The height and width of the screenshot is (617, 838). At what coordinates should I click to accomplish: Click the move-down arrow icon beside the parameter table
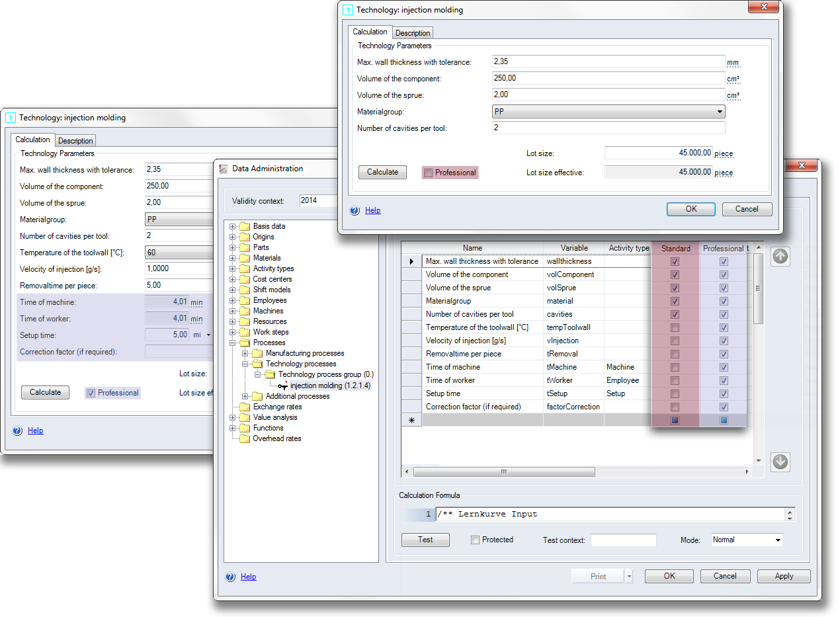780,462
